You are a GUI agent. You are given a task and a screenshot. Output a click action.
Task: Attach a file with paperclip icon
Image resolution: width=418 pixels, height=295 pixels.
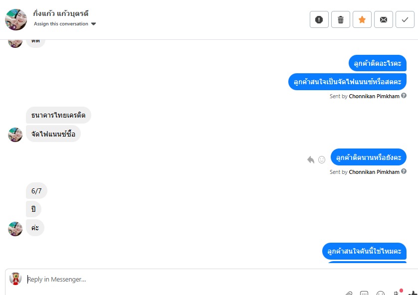[349, 294]
